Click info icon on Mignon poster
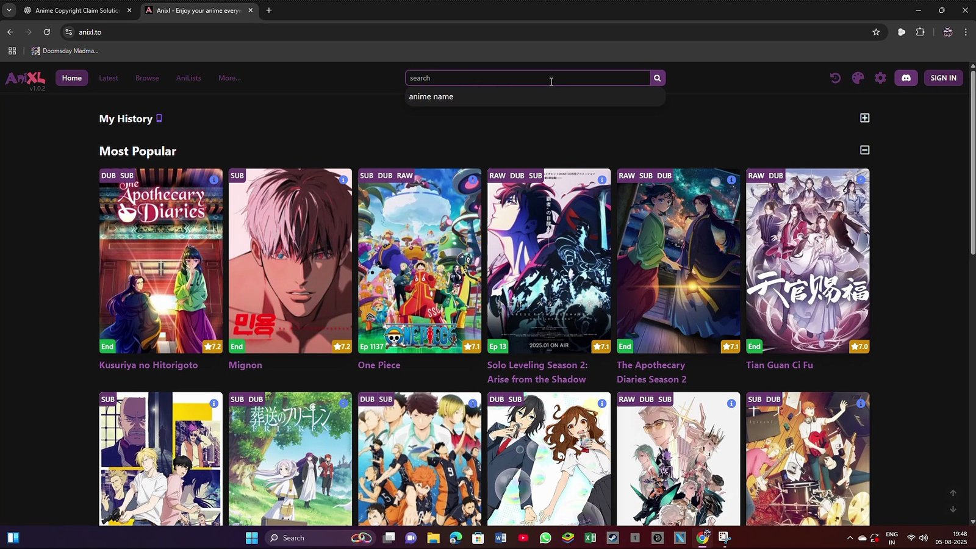This screenshot has height=549, width=976. pos(343,180)
